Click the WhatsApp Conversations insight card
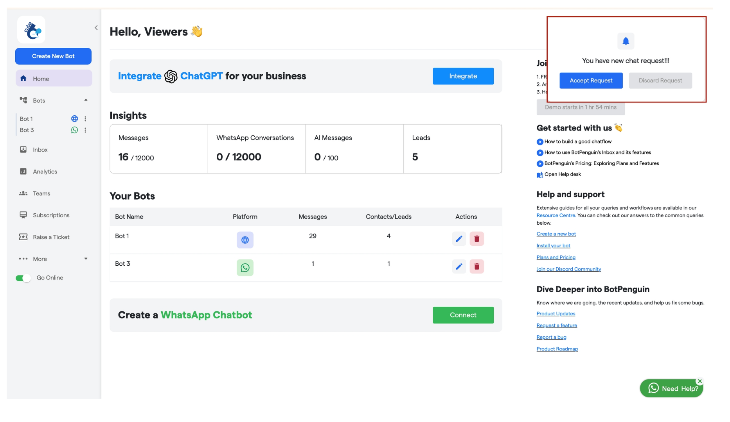 (257, 149)
